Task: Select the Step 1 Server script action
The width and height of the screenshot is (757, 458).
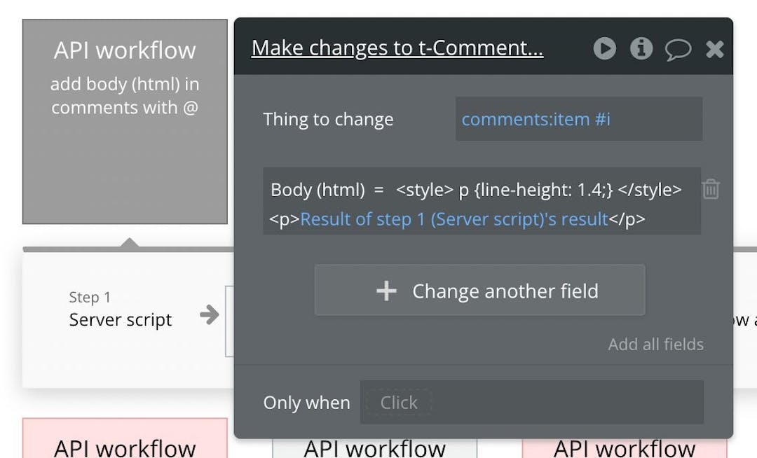Action: pos(121,310)
